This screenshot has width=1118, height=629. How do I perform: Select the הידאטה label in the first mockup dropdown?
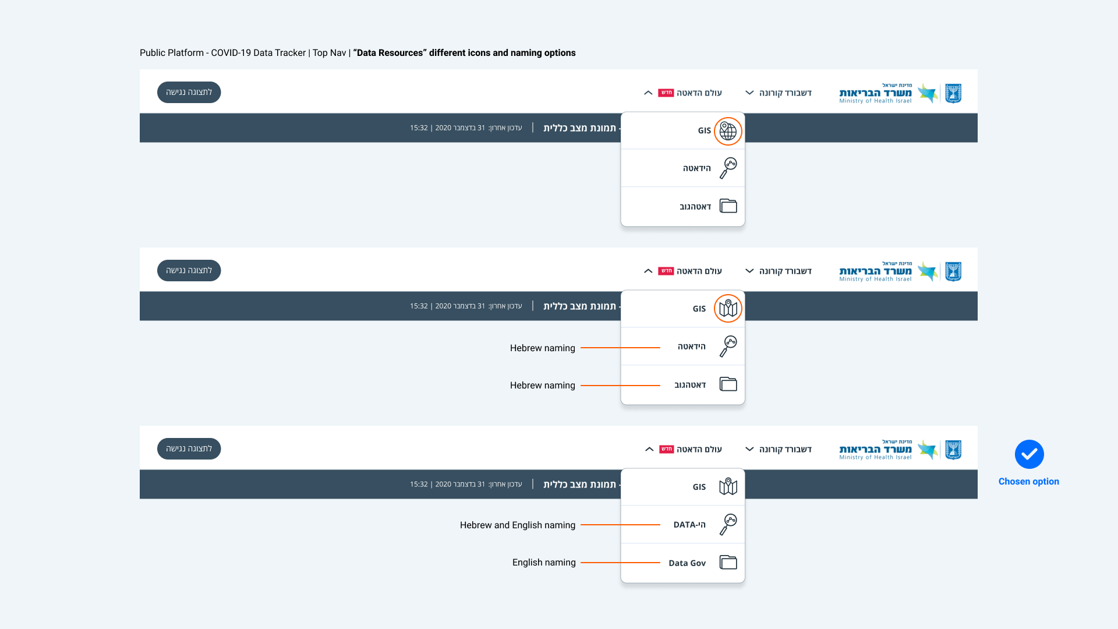697,168
